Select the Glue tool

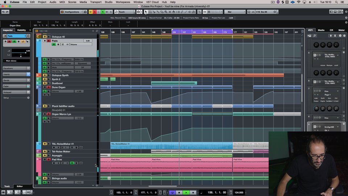(158, 12)
